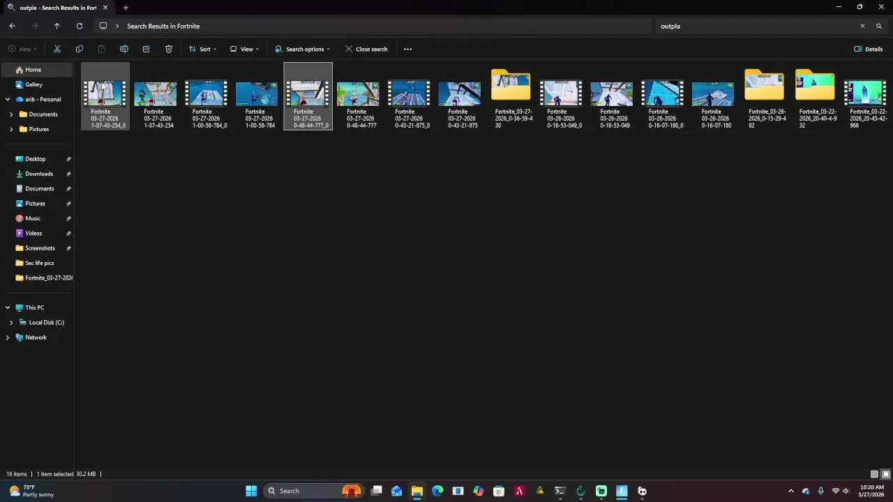Select image Fortnite 03-26-2026 0-16-07-180
Viewport: 893px width, 502px height.
713,96
